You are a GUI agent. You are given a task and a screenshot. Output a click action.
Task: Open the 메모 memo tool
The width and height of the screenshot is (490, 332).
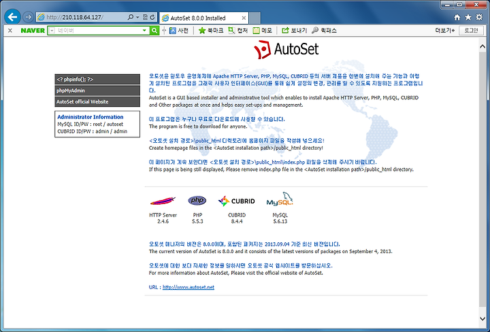tap(263, 31)
